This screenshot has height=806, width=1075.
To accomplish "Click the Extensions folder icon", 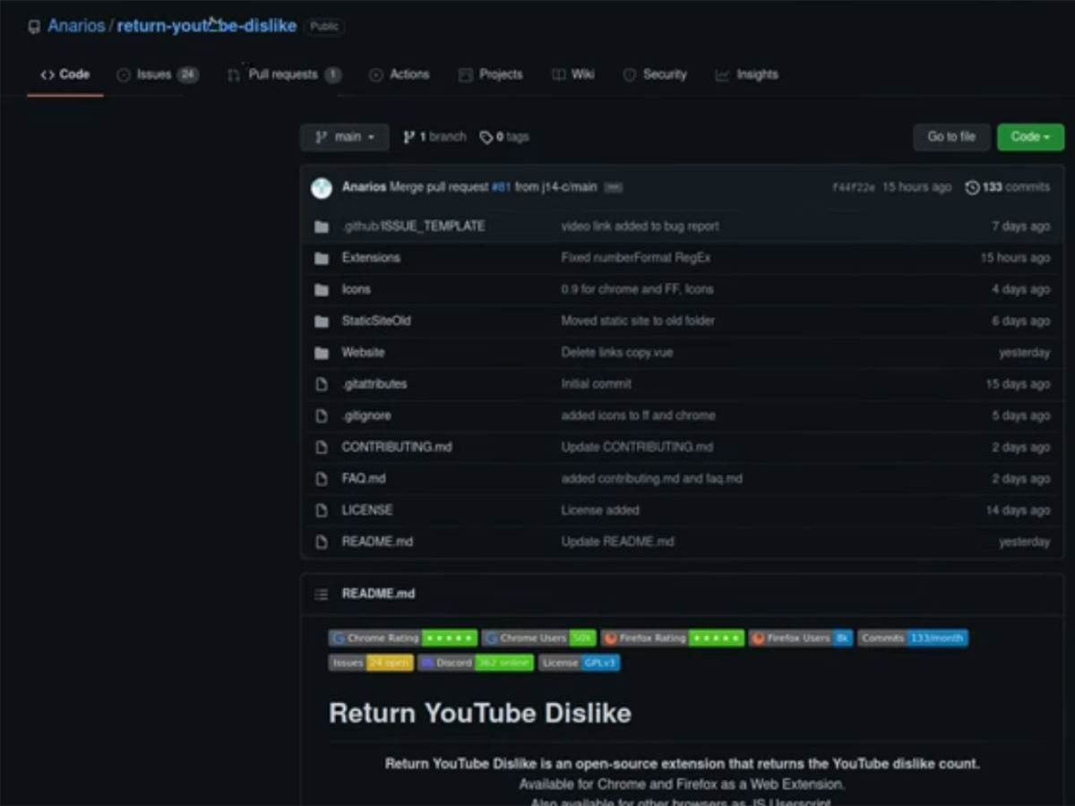I will [x=322, y=258].
